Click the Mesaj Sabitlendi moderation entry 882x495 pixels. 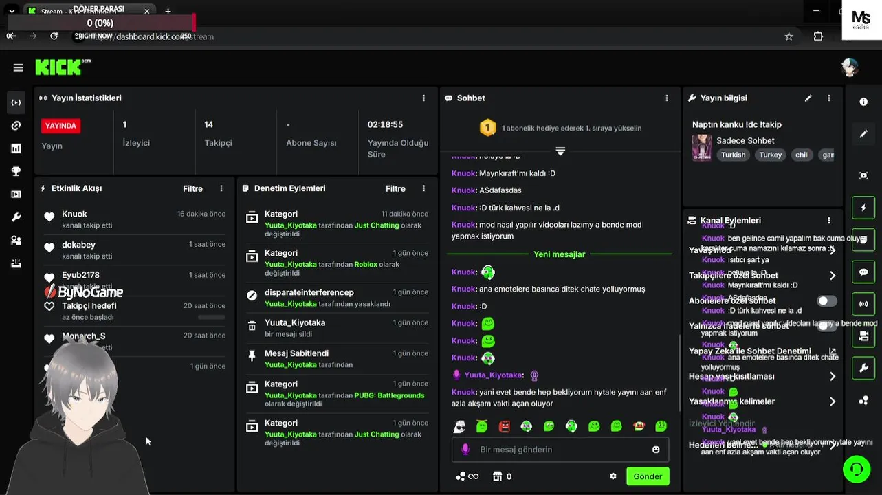pyautogui.click(x=337, y=359)
